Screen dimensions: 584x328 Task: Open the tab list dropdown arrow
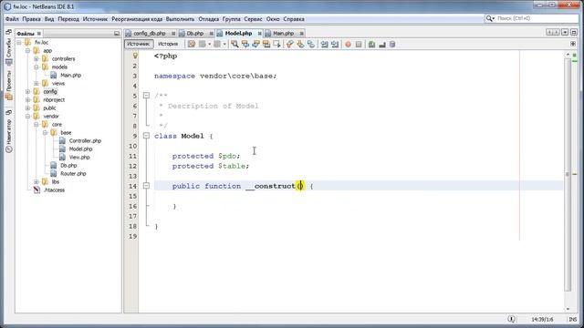pos(565,33)
